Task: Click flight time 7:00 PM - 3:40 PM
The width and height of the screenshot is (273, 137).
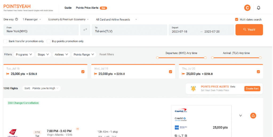Action: 59,131
